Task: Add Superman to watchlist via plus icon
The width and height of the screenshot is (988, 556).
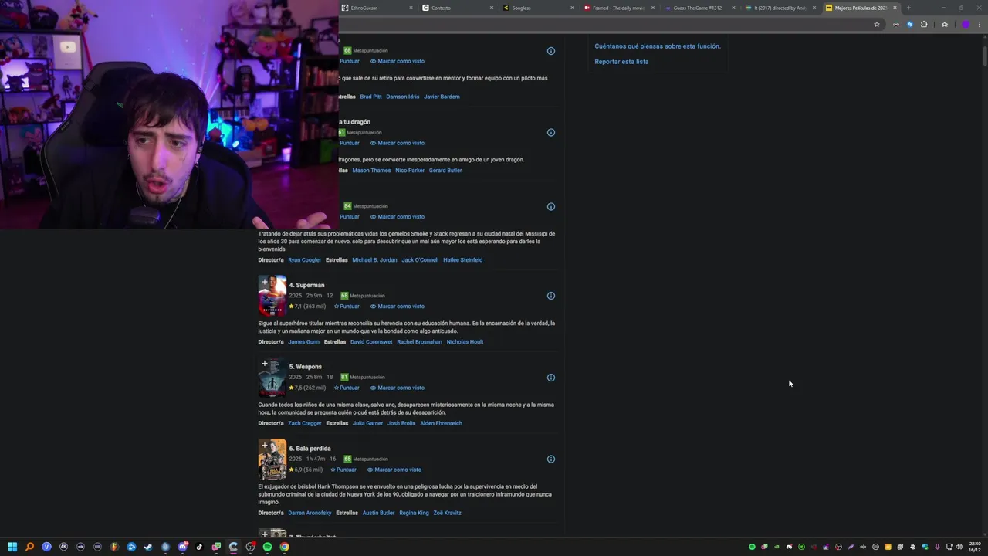Action: pyautogui.click(x=264, y=282)
